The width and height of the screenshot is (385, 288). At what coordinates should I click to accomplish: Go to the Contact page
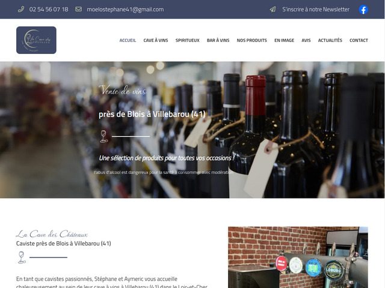(359, 40)
